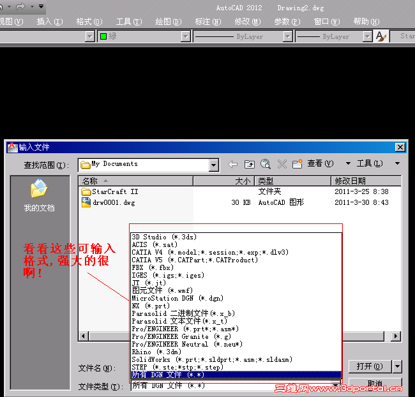415x397 pixels.
Task: Choose Pro/ENGINEER Granite (*.g) format
Action: (236, 336)
